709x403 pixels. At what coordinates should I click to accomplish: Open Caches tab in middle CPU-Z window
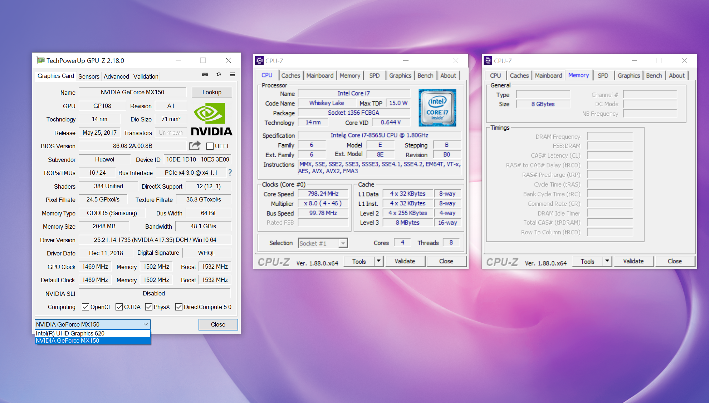click(x=291, y=75)
